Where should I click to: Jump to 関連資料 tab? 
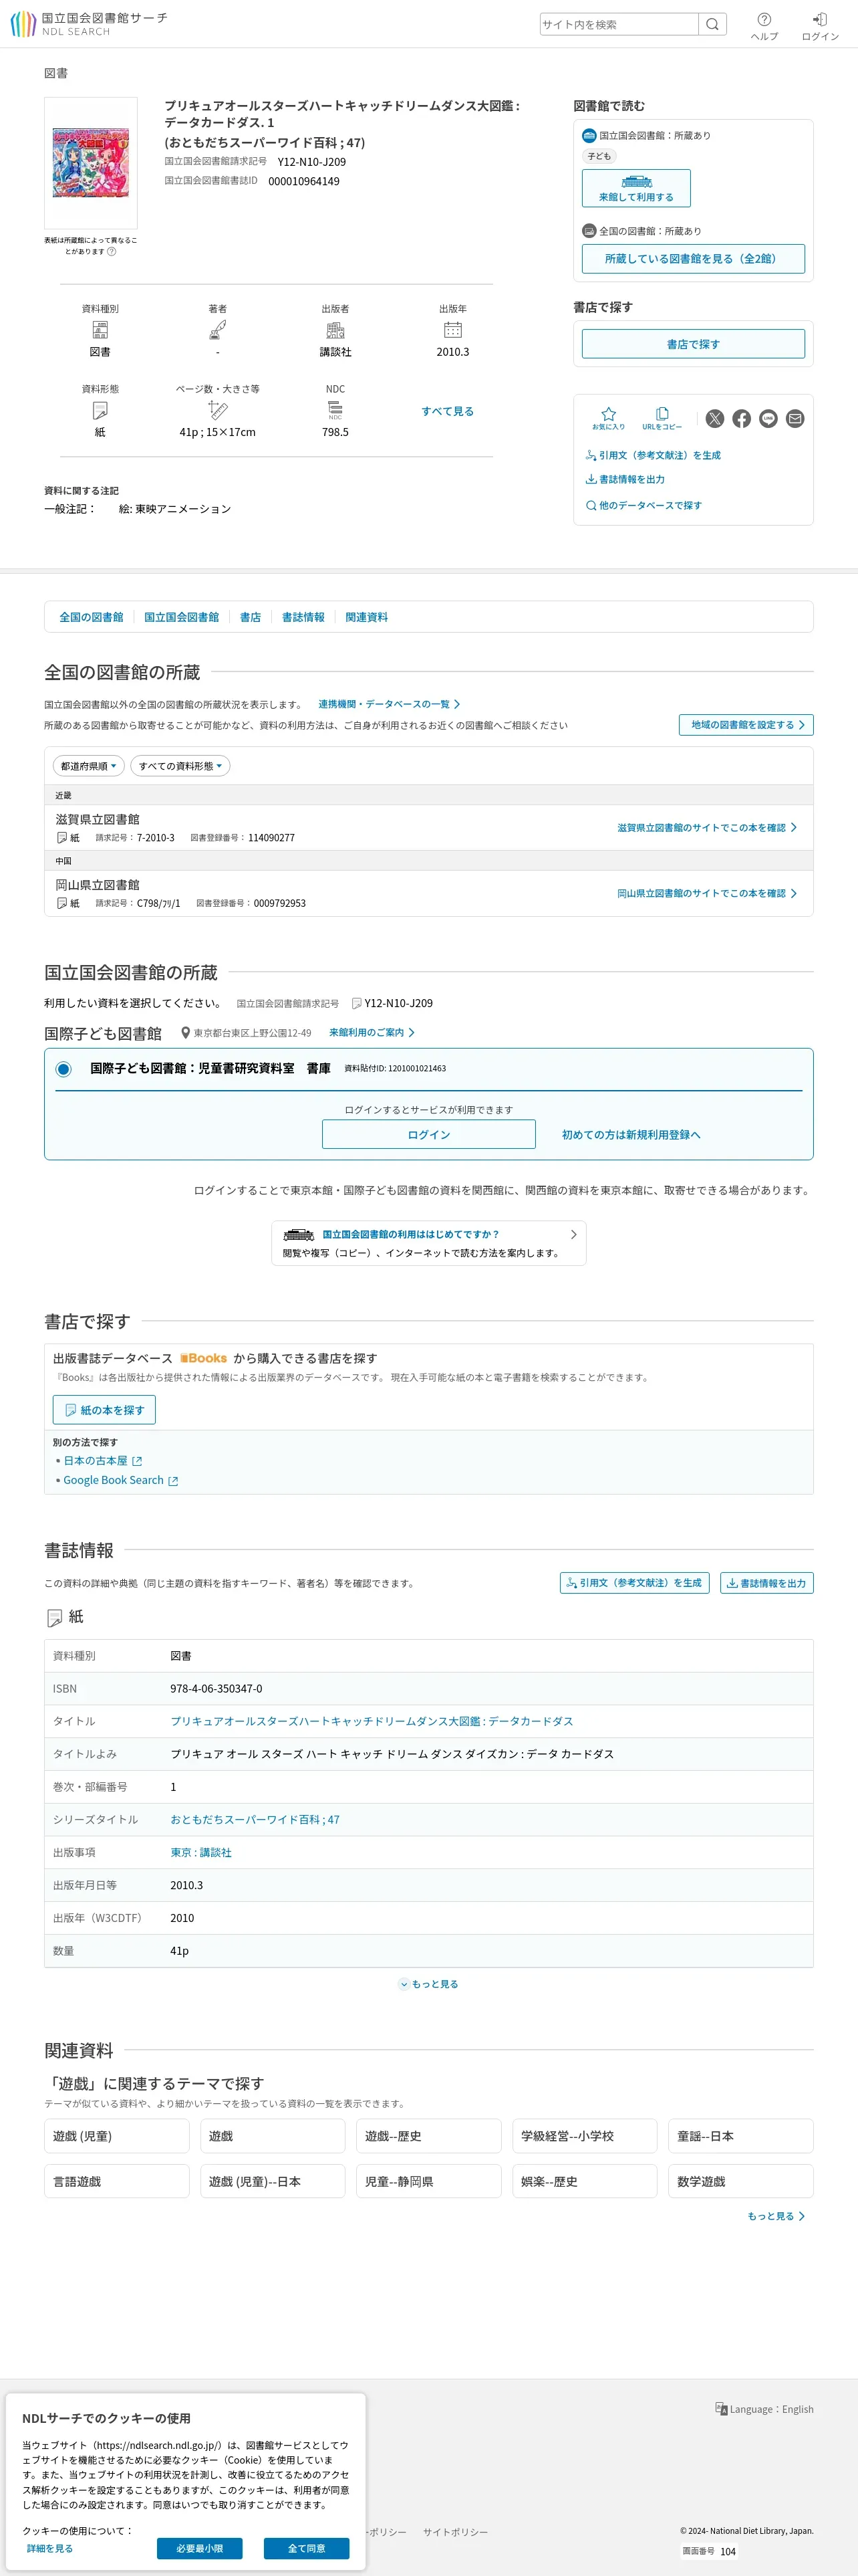pyautogui.click(x=367, y=617)
